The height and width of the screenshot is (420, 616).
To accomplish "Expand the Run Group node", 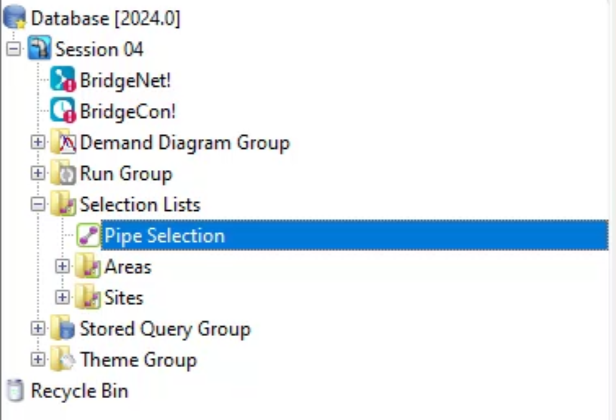I will coord(38,173).
